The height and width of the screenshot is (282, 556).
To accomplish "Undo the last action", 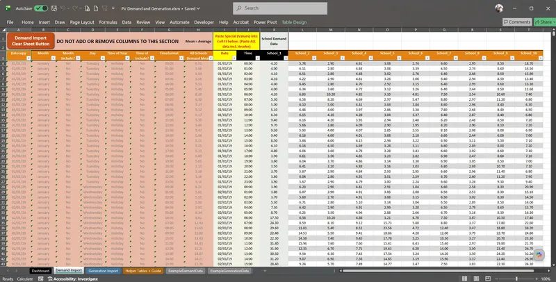I will 63,8.
